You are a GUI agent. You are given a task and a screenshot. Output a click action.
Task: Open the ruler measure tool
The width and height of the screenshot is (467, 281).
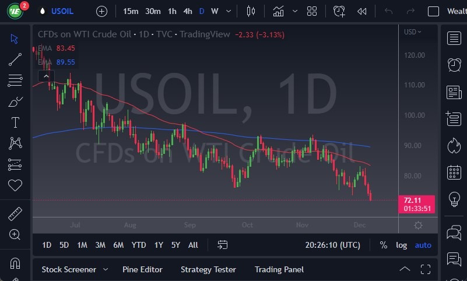pos(15,213)
